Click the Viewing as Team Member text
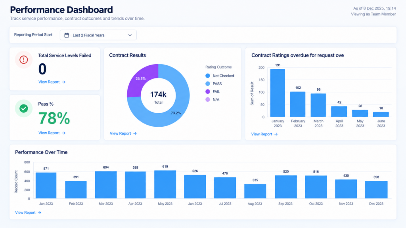The image size is (406, 228). click(373, 14)
